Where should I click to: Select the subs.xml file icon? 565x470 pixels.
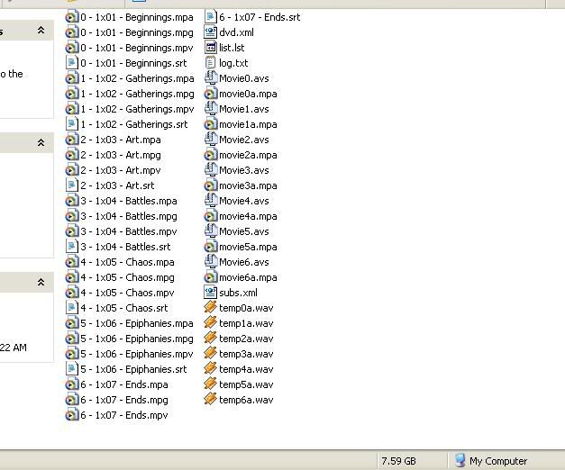211,293
